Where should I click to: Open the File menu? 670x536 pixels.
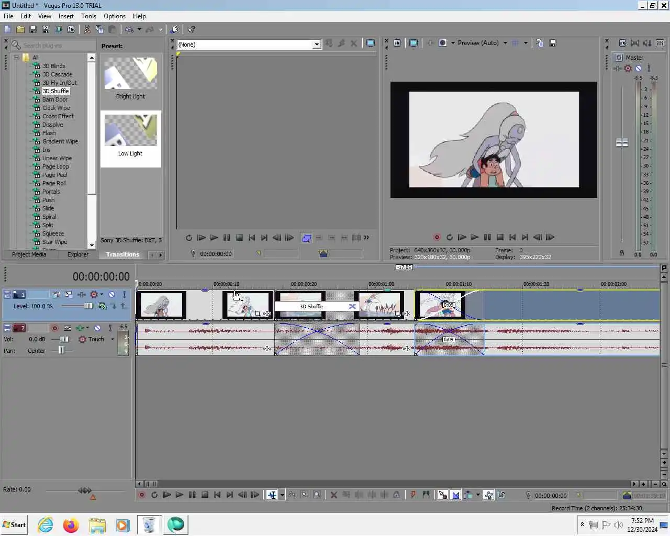(x=8, y=16)
